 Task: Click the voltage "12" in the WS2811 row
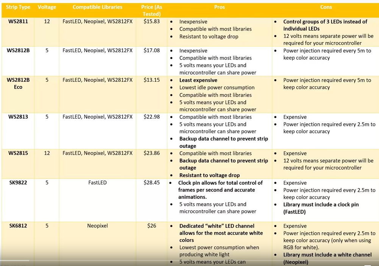[x=47, y=22]
